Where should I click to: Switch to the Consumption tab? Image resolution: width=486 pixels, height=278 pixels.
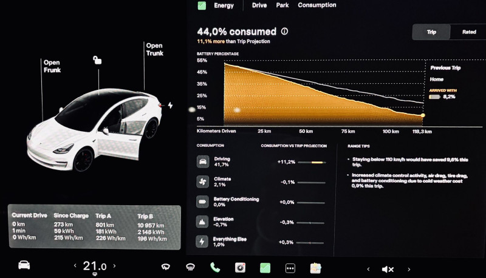317,5
